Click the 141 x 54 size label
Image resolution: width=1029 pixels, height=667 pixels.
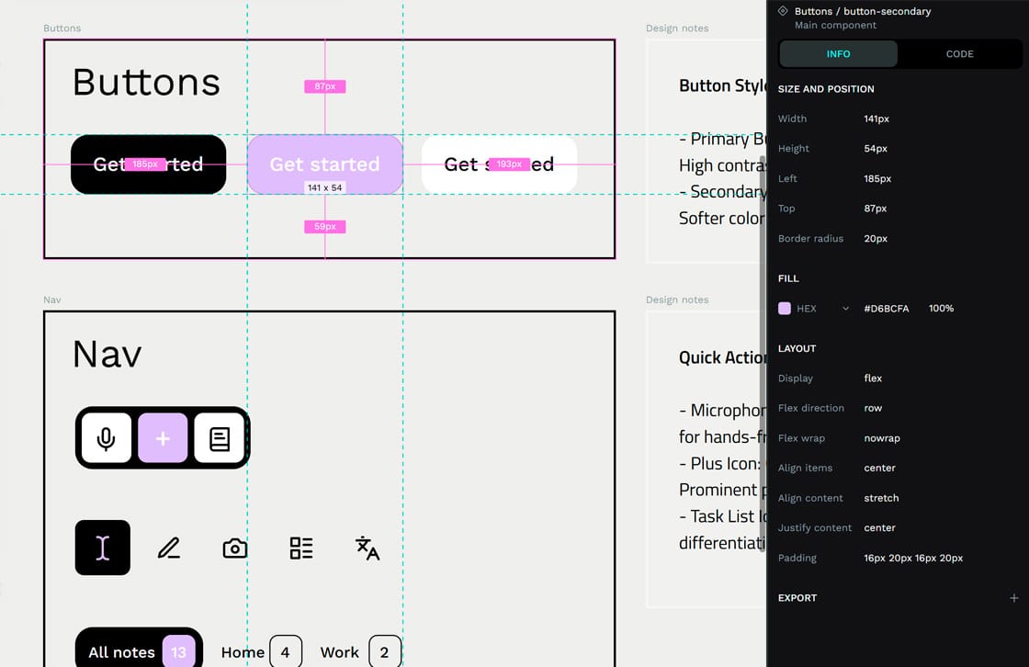[325, 187]
